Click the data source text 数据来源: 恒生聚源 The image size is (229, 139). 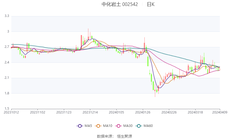114,136
